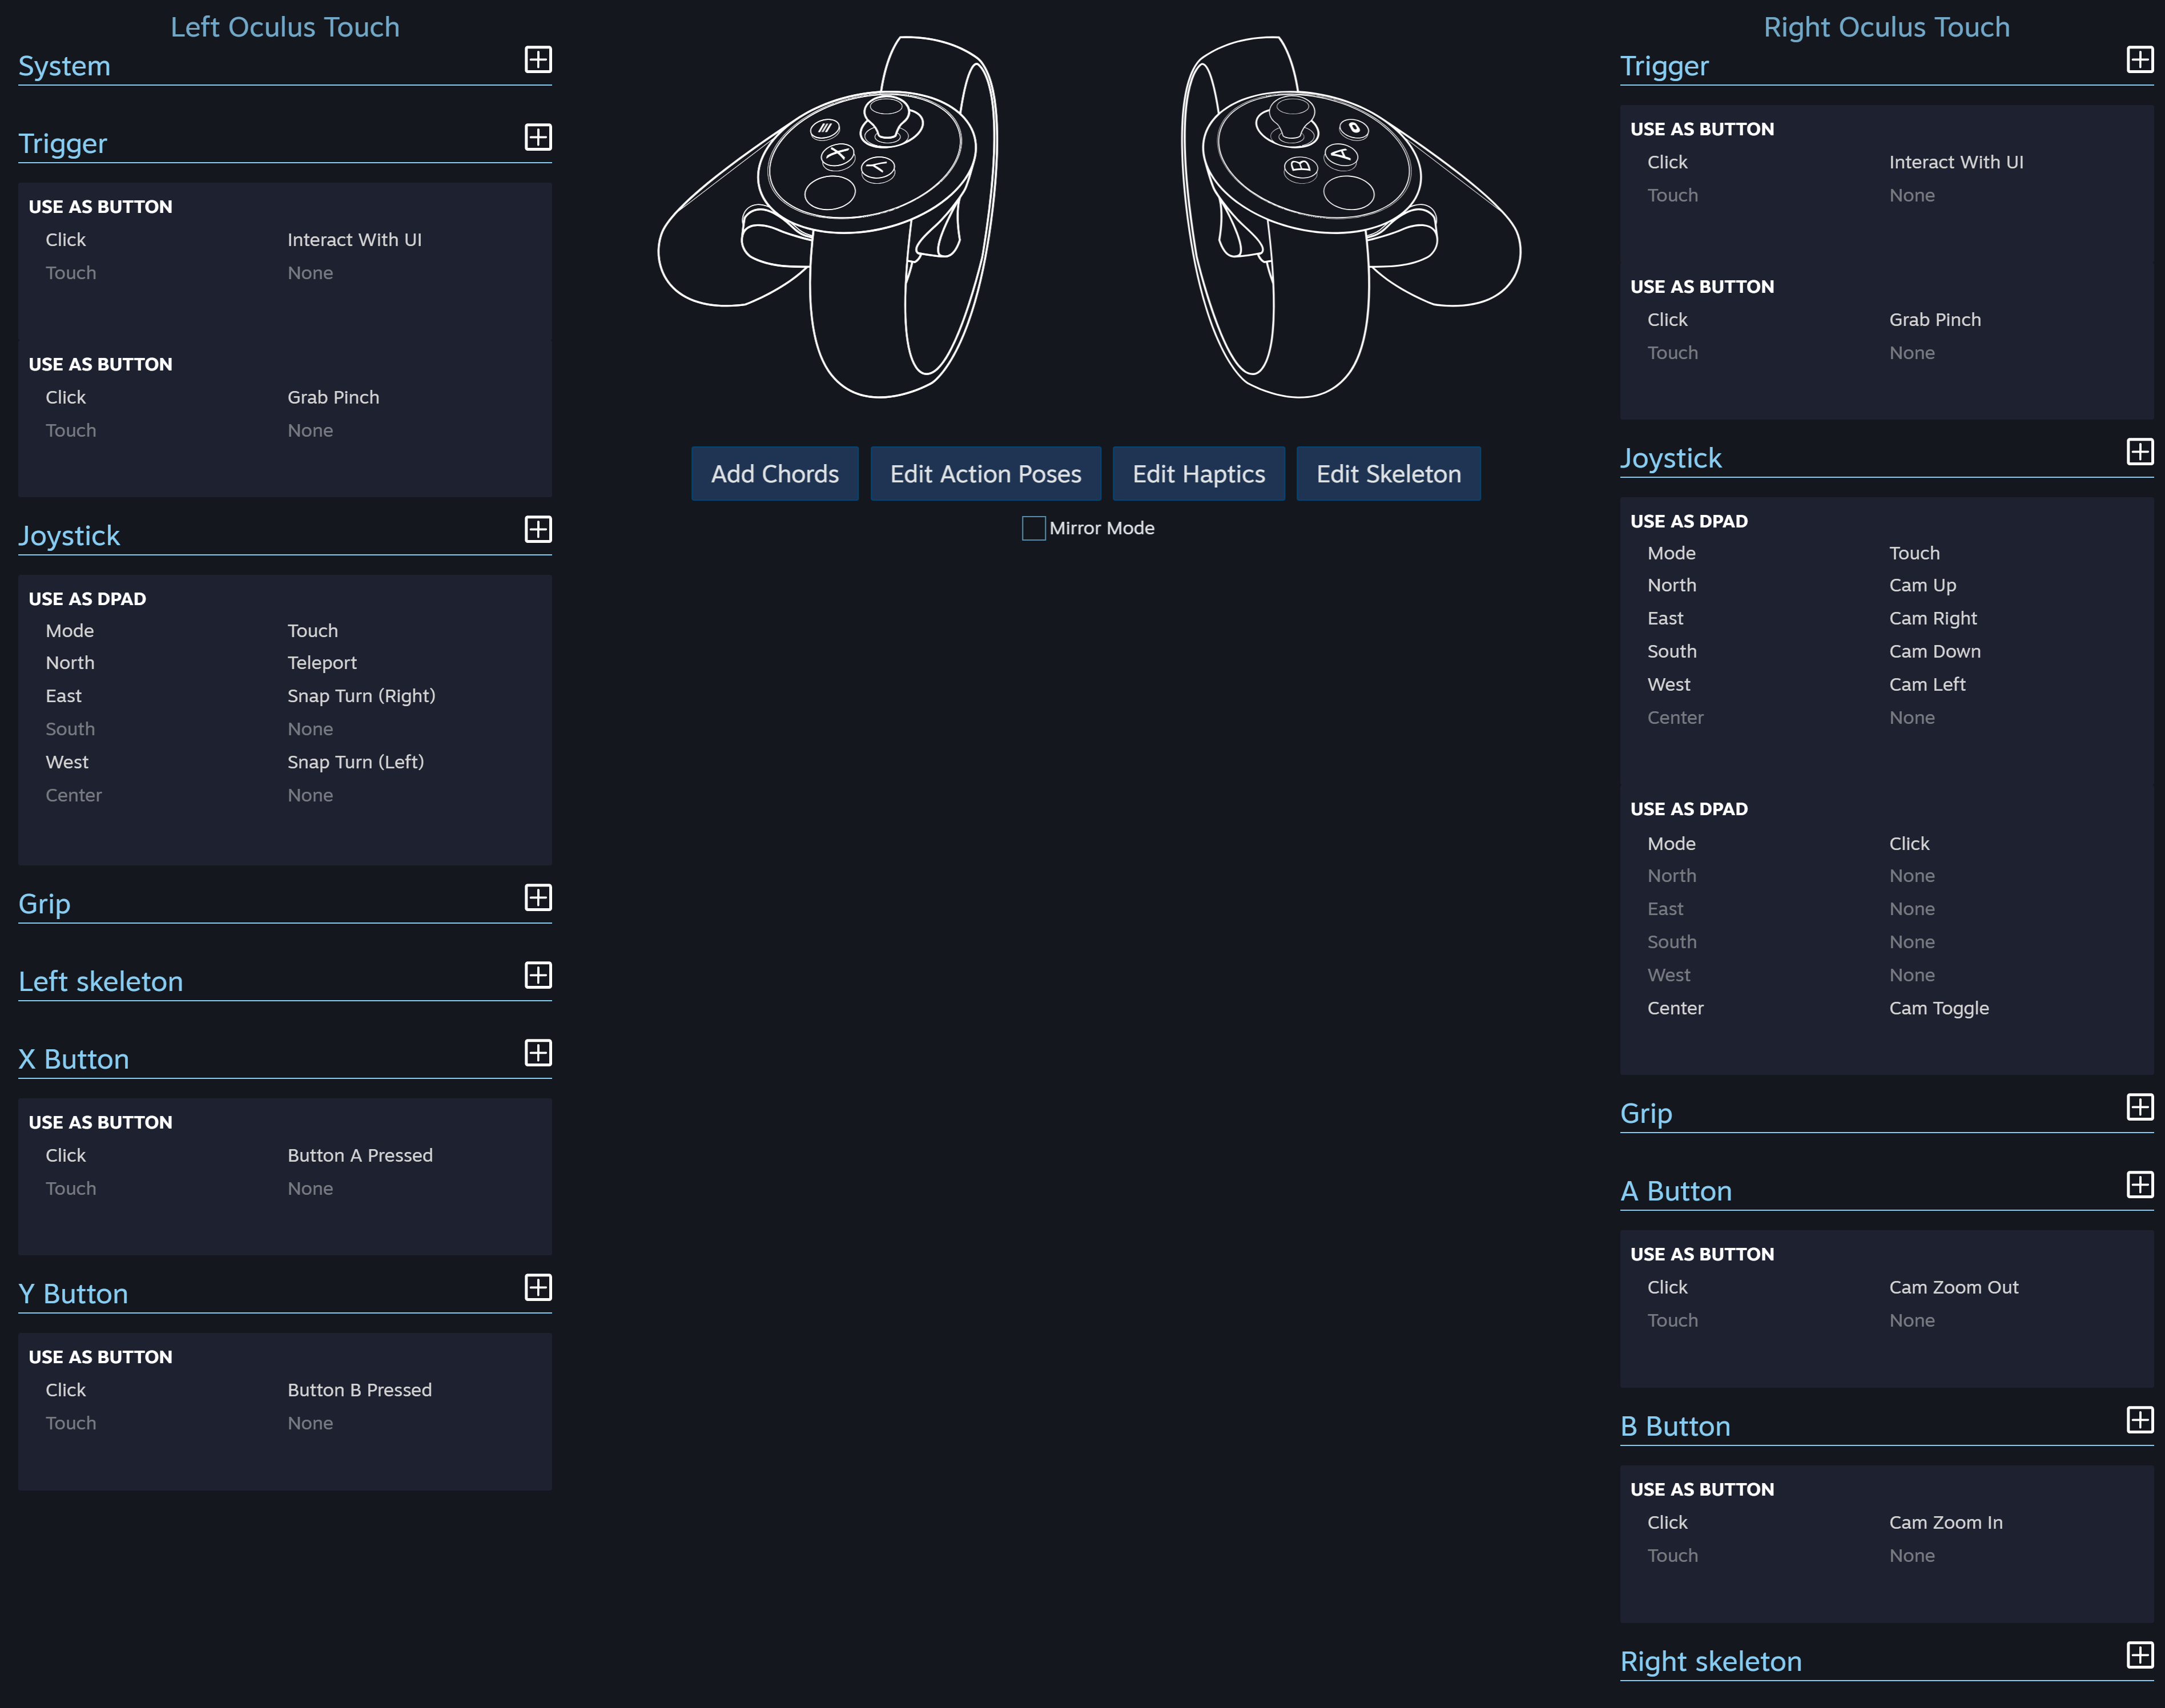Add action to right Grip section
Screen dimensions: 2165x1708
click(2139, 1106)
